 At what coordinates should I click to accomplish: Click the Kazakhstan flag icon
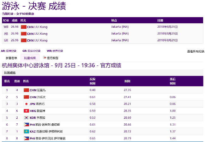tap(26, 131)
